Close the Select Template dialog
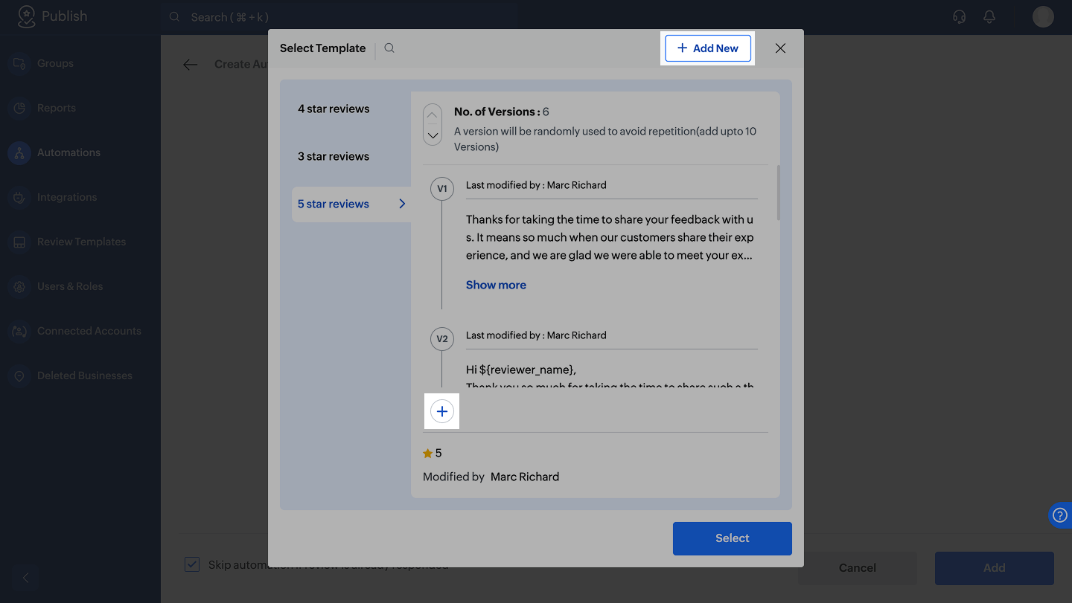Screen dimensions: 1072x603 780,48
